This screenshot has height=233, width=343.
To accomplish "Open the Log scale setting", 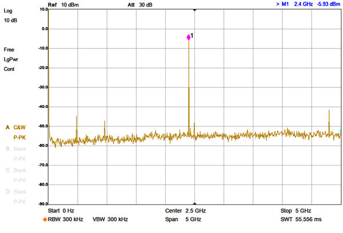I will (x=8, y=11).
